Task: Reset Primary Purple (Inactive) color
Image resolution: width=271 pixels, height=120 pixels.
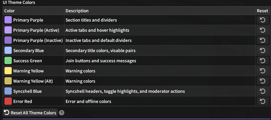Action: click(x=262, y=40)
